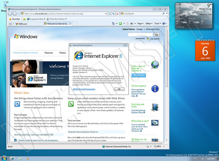Click OK in About Internet Explorer dialog
This screenshot has height=161, width=219.
(x=119, y=89)
